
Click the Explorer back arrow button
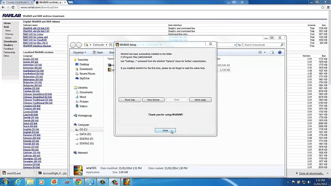(x=73, y=45)
